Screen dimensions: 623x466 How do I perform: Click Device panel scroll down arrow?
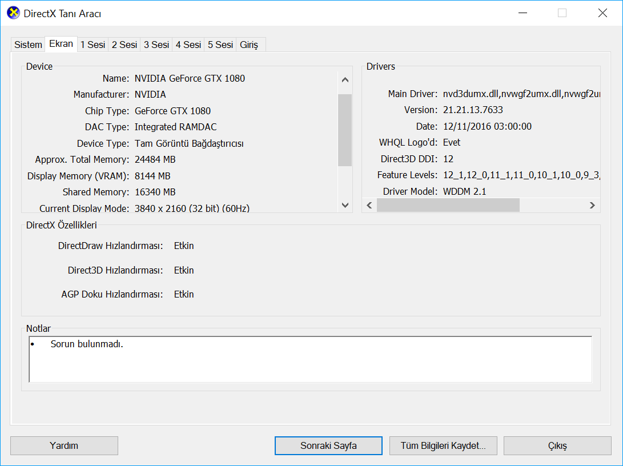[x=345, y=205]
